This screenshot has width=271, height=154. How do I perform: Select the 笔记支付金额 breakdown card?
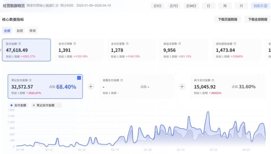click(x=45, y=87)
